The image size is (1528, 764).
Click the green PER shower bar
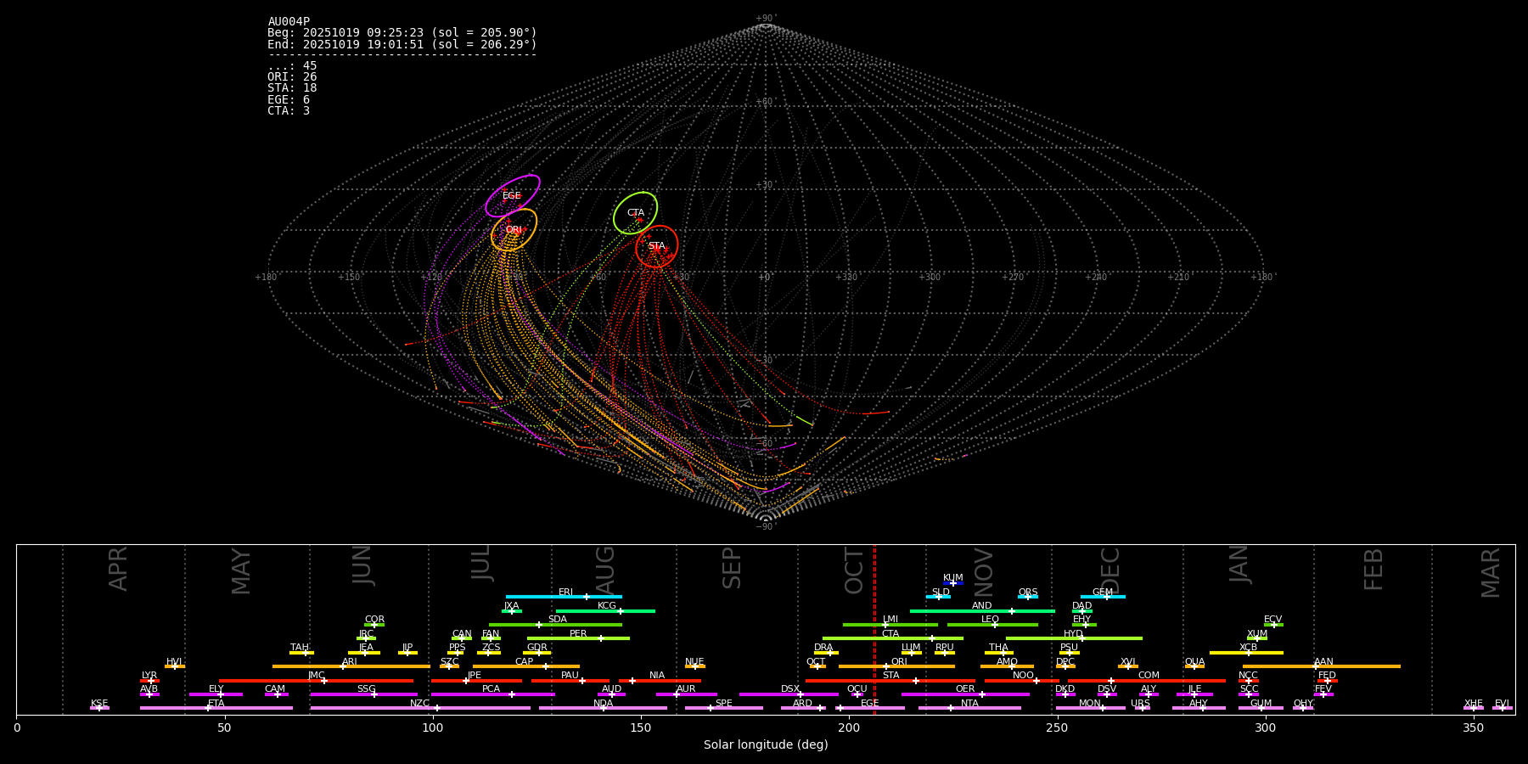[x=577, y=638]
